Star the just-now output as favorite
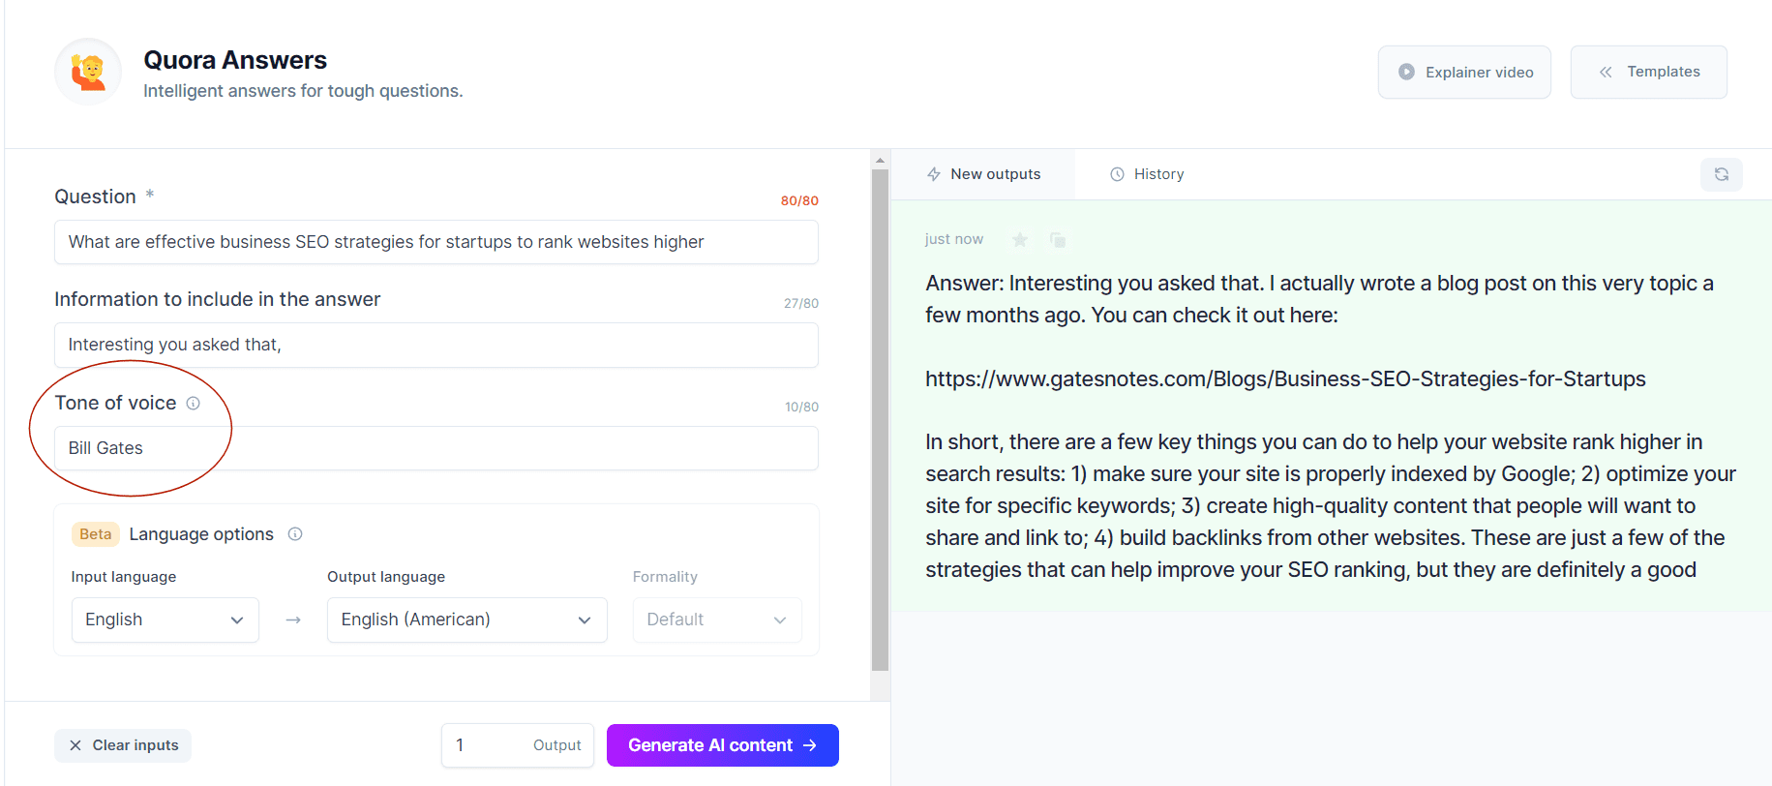Screen dimensions: 1772x786 1020,239
